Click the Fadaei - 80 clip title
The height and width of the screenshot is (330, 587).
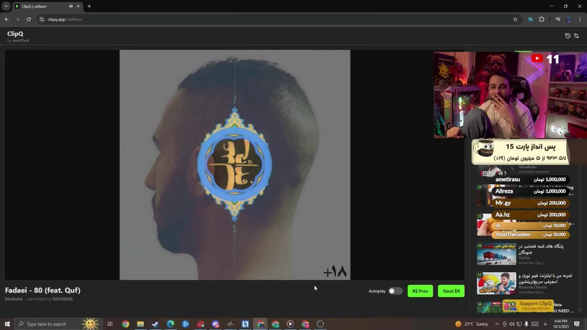(43, 290)
